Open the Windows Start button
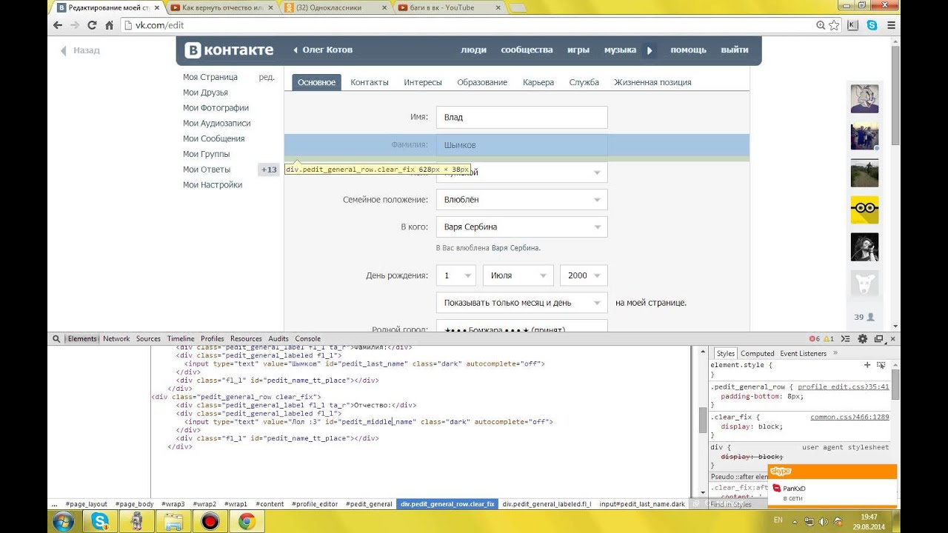The image size is (948, 533). click(x=63, y=521)
